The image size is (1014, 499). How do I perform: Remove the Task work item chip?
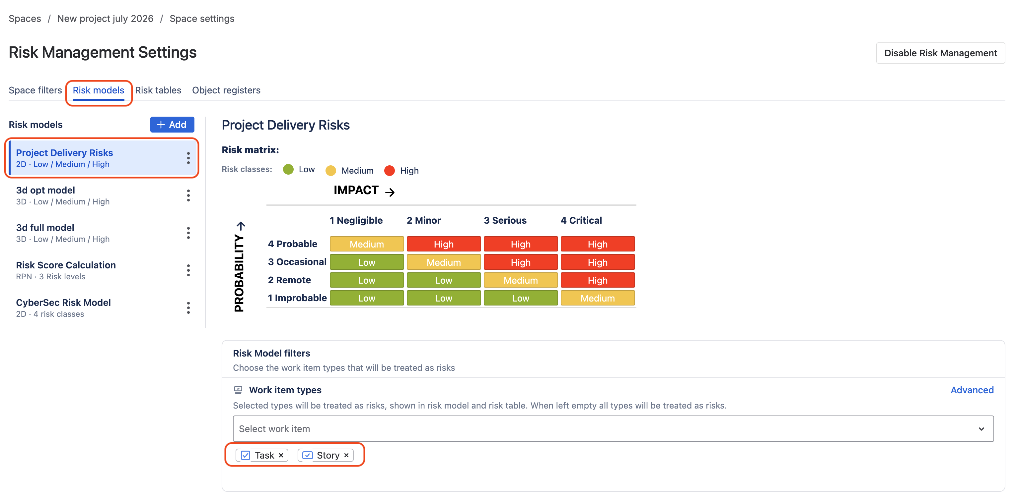[x=281, y=455]
